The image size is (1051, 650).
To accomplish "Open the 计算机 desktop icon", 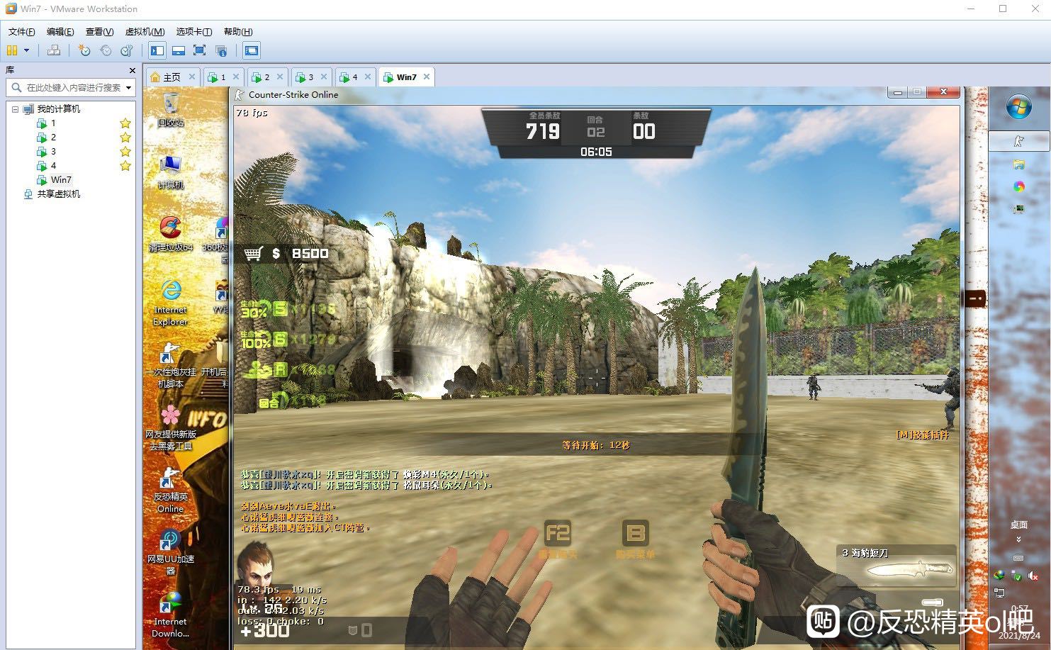I will click(x=171, y=172).
